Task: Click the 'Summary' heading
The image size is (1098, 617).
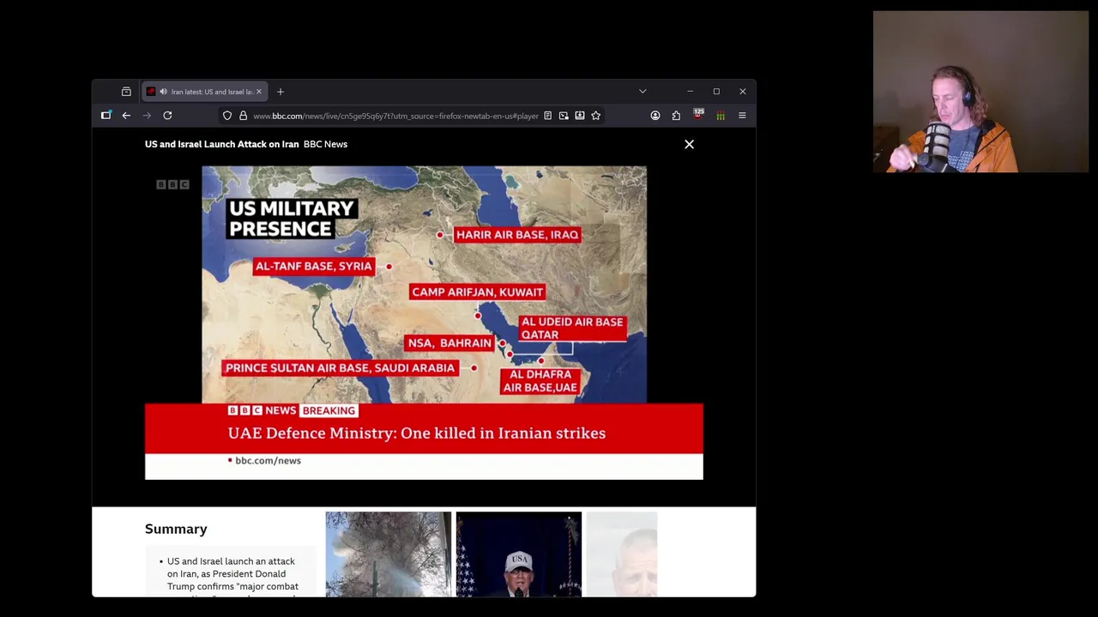Action: point(176,529)
